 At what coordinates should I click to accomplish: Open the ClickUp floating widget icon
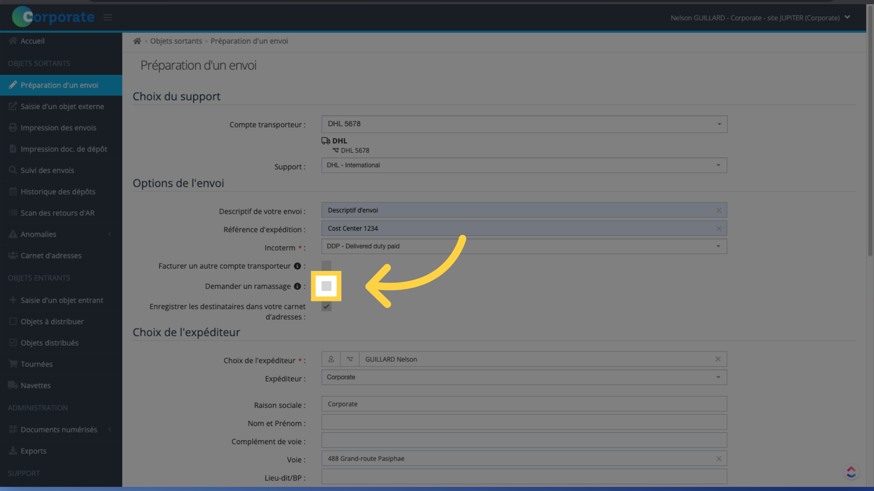point(851,472)
